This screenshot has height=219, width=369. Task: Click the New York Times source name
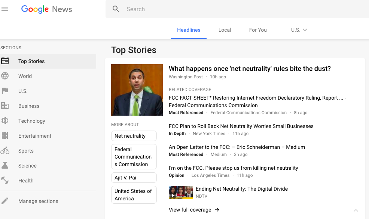click(209, 134)
